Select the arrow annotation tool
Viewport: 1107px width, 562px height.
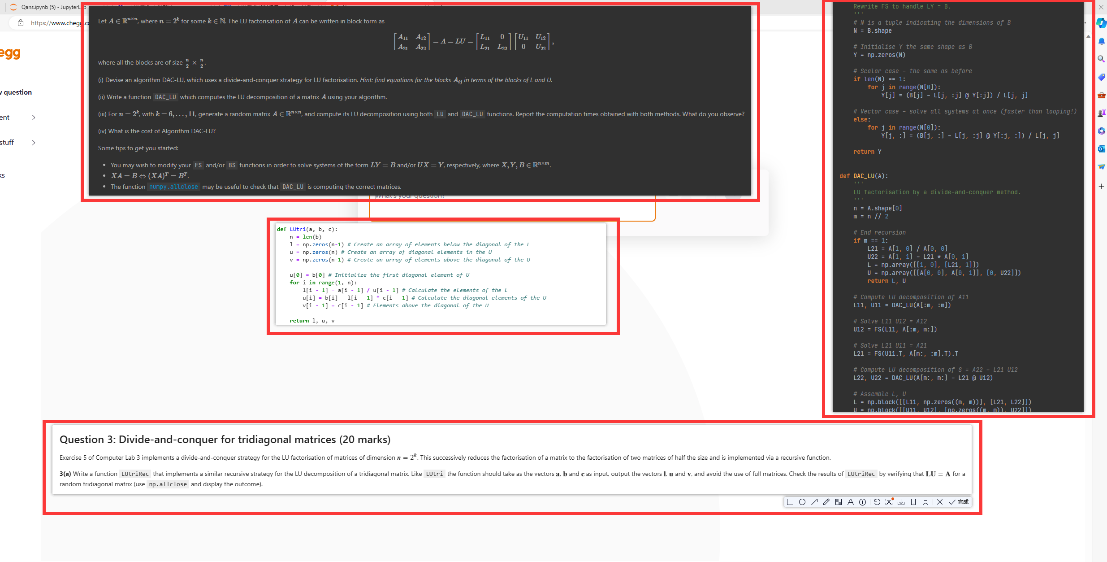point(815,502)
